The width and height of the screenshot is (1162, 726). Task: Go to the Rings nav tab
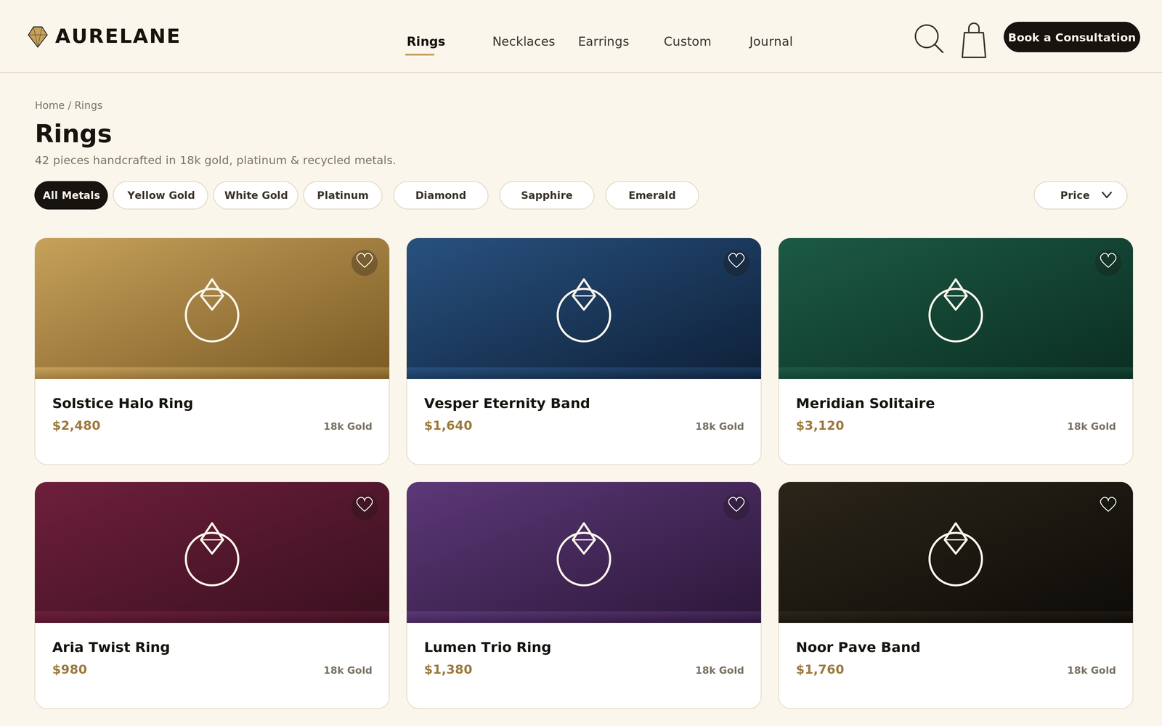tap(426, 41)
